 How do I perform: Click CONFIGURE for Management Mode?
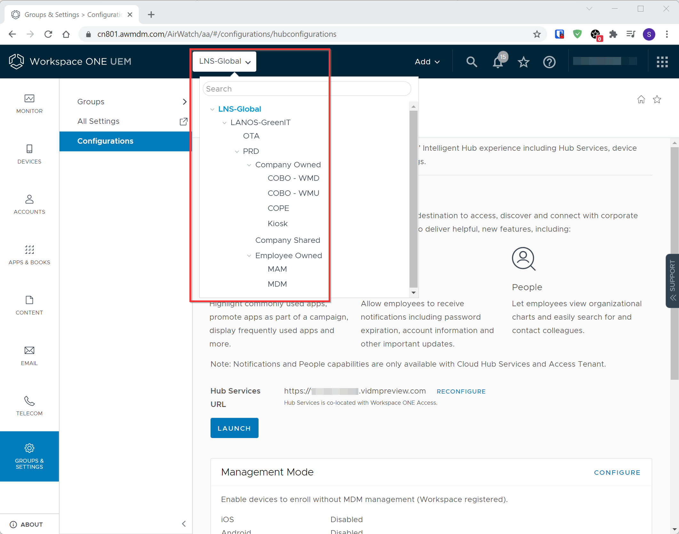617,473
